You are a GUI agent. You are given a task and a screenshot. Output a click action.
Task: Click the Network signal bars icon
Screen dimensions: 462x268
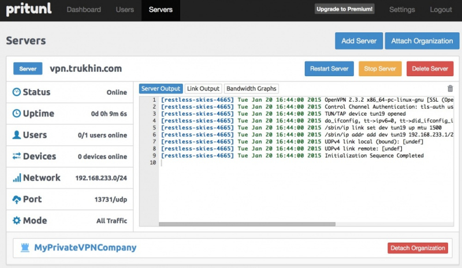coord(17,178)
